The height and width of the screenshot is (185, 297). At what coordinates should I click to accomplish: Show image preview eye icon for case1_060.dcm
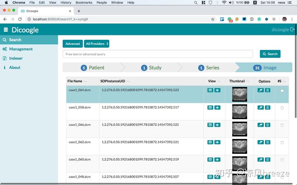[217, 160]
